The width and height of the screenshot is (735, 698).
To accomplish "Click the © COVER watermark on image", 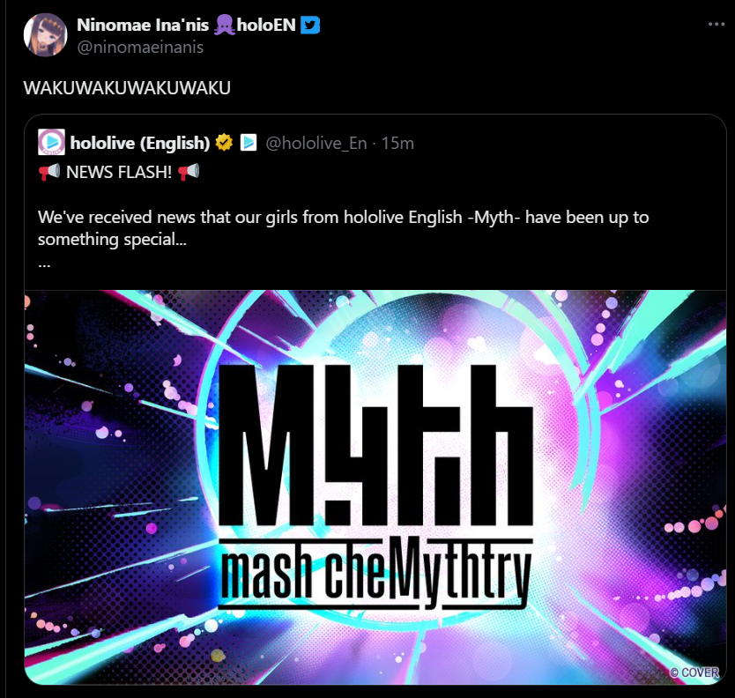I will (x=694, y=672).
